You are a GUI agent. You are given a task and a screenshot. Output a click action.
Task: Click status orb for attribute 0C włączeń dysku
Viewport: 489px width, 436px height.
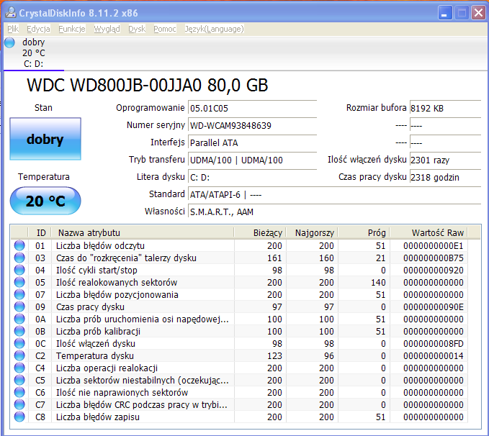(x=19, y=343)
